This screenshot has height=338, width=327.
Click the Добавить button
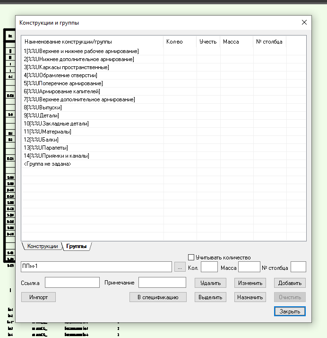[290, 283]
